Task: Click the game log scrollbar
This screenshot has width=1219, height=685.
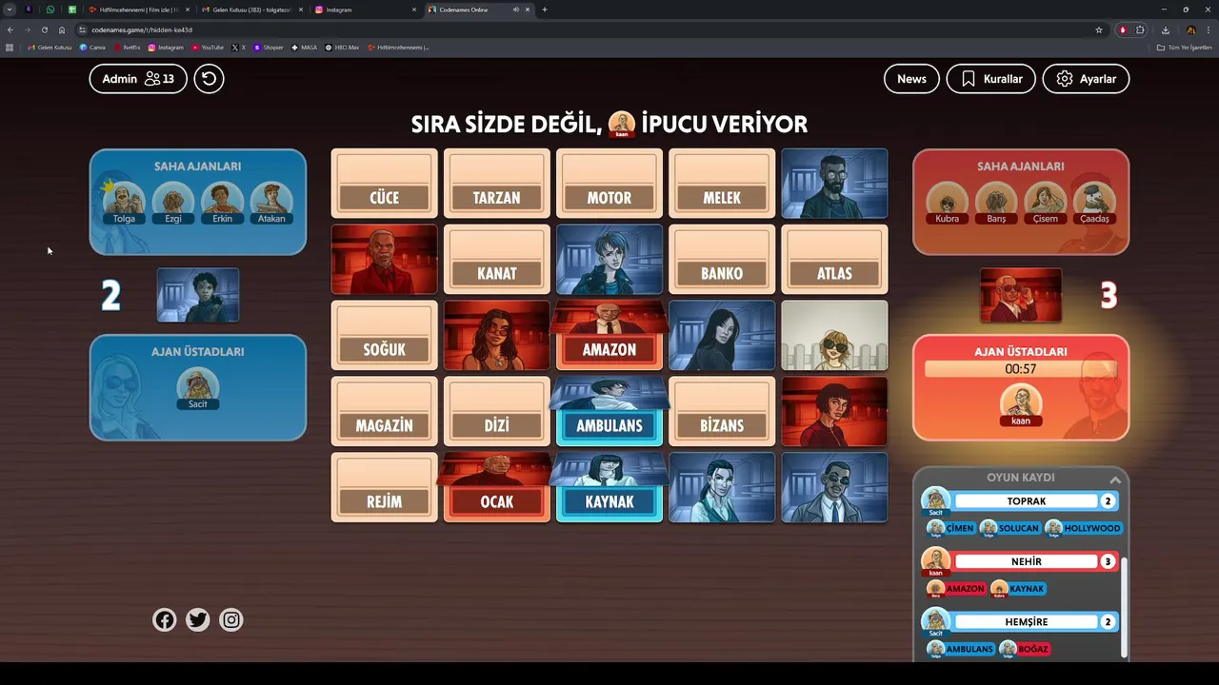Action: pos(1125,607)
